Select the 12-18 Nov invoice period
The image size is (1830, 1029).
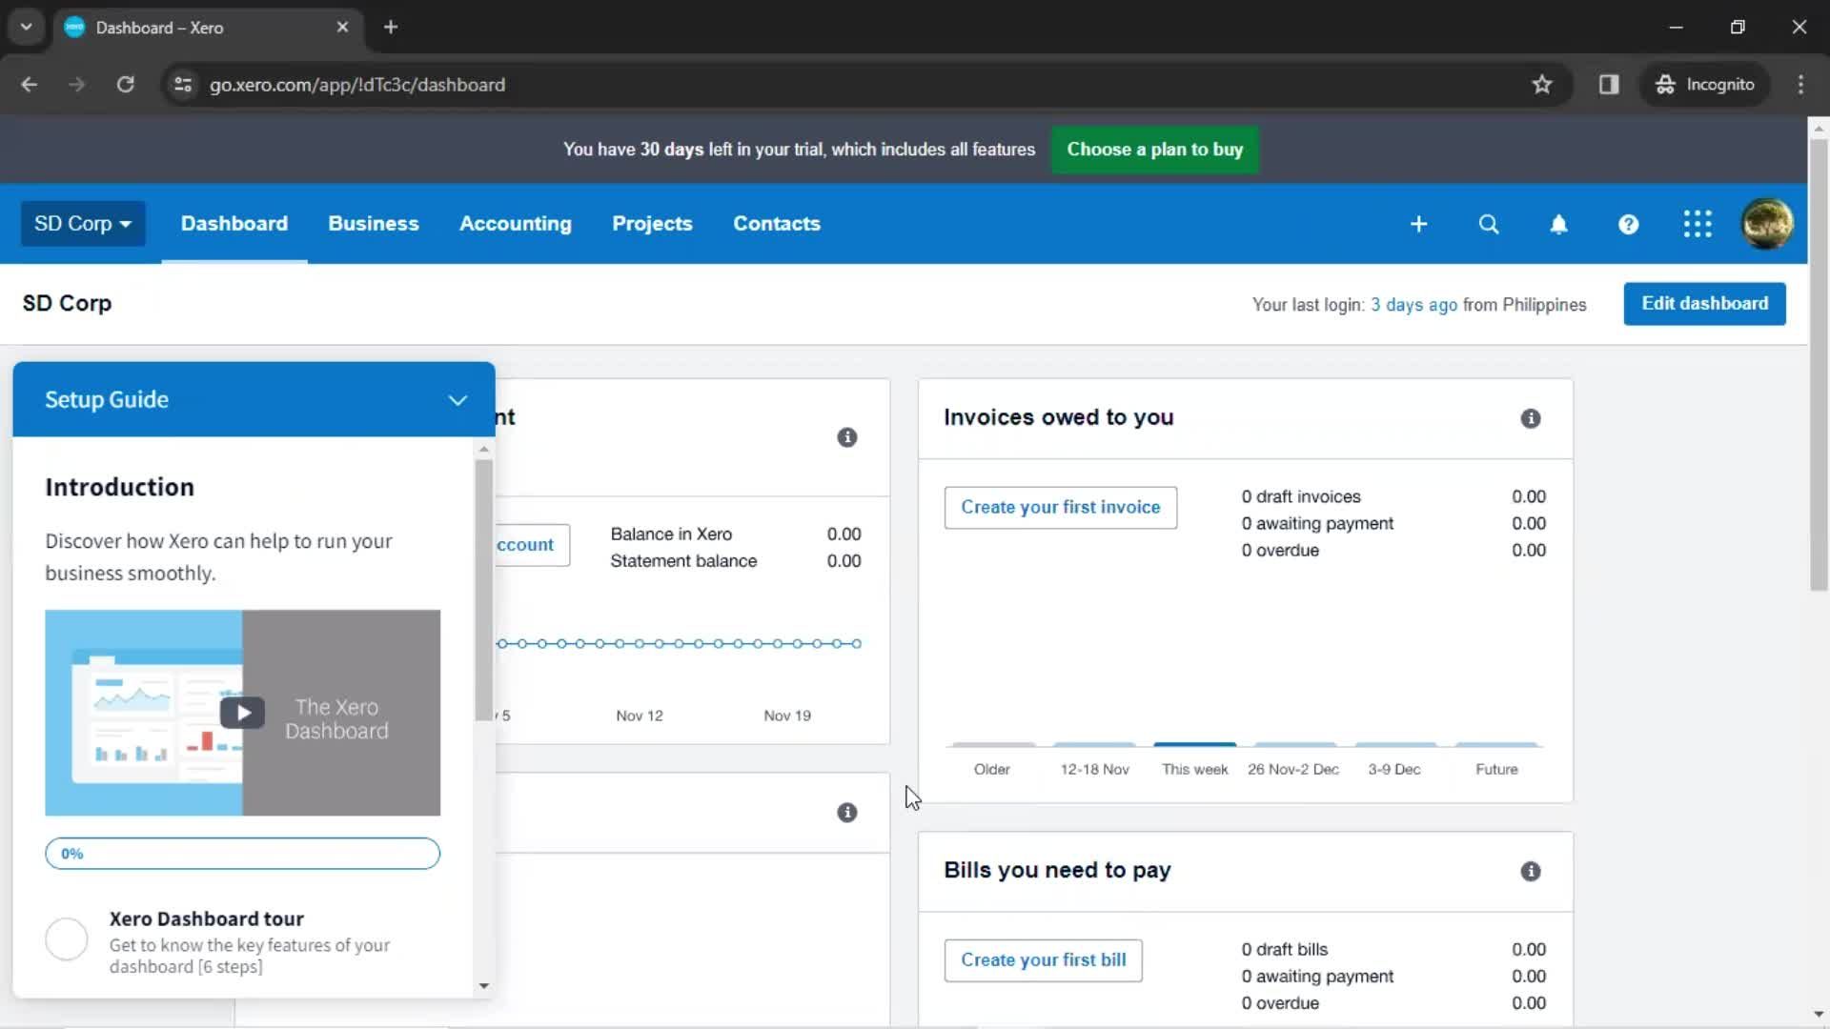pos(1094,769)
